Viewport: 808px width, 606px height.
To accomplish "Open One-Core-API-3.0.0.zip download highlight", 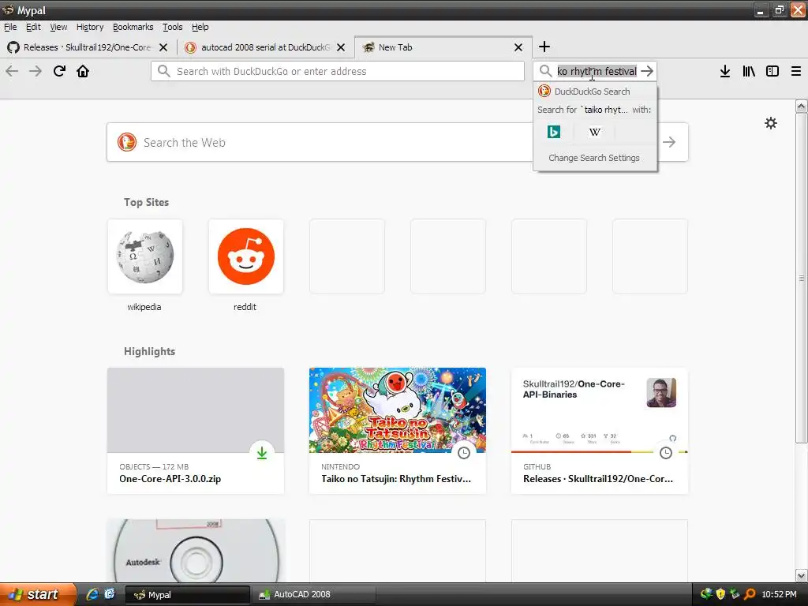I will (x=196, y=431).
